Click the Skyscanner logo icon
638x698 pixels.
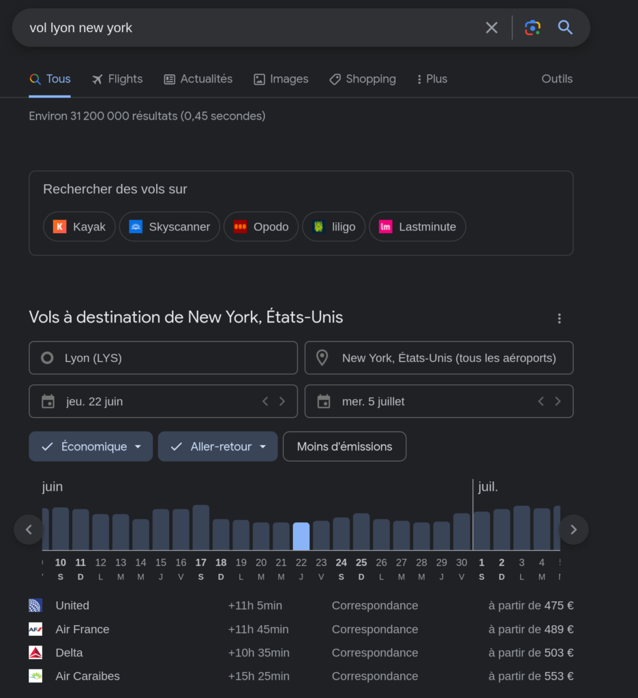tap(136, 226)
